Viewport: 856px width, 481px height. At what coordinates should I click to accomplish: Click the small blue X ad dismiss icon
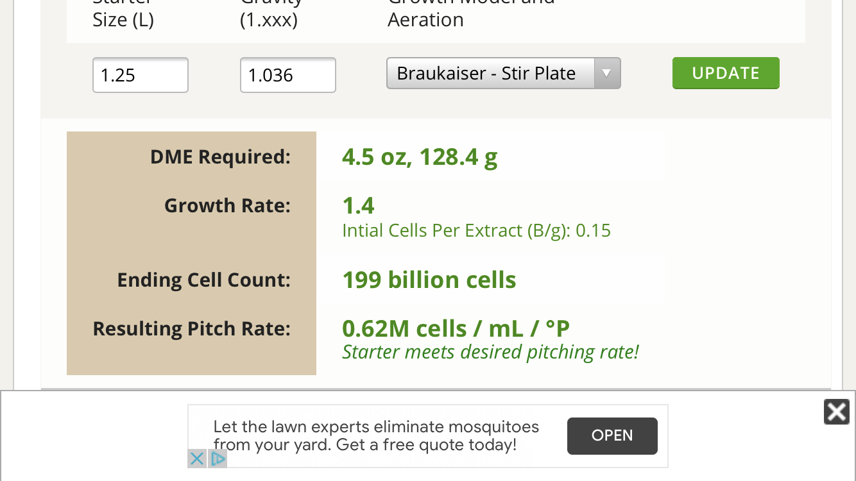coord(197,459)
